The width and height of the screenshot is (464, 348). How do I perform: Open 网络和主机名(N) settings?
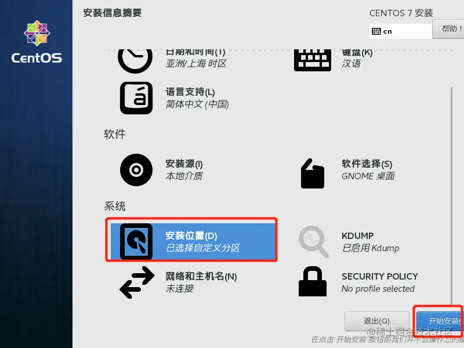201,282
